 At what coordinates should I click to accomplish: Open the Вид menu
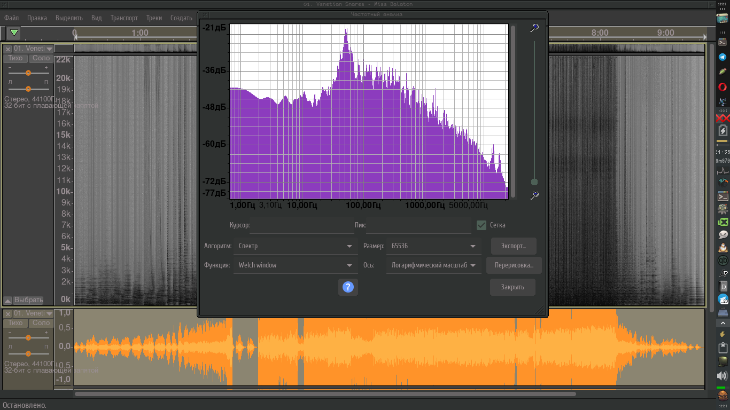[96, 18]
